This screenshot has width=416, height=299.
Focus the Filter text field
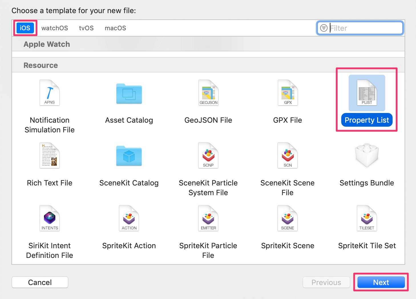click(x=360, y=28)
